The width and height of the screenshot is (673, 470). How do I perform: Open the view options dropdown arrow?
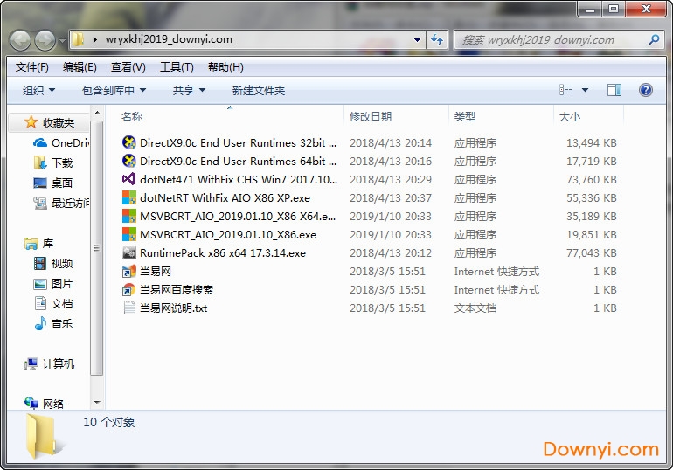[x=586, y=90]
